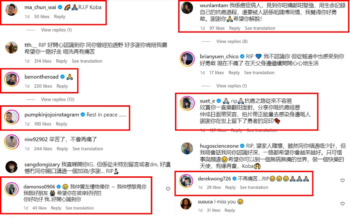Expand View replies (1) under ma_chun_wai
This screenshot has height=218, width=350.
56,30
